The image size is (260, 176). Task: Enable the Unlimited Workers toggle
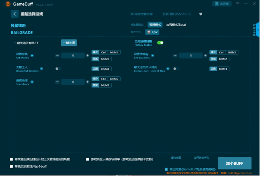click(x=58, y=69)
